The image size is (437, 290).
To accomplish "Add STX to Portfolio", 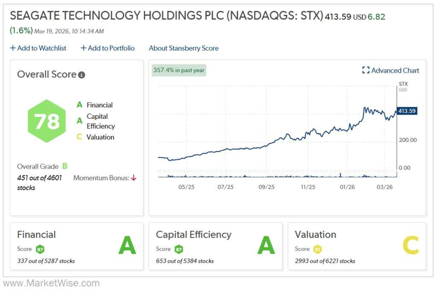I will 108,48.
